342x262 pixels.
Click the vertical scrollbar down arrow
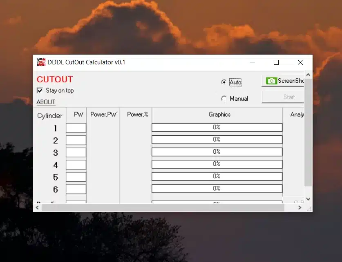[308, 199]
